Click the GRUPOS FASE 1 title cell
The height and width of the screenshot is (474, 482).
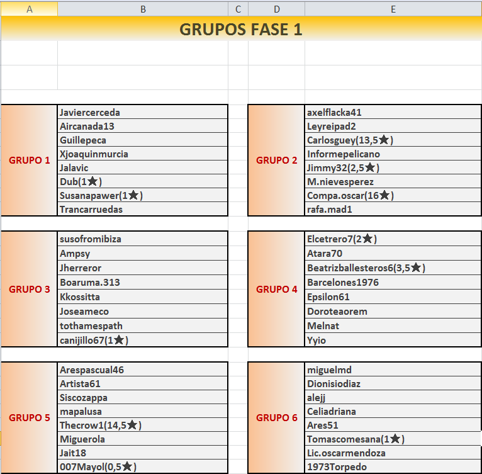241,29
